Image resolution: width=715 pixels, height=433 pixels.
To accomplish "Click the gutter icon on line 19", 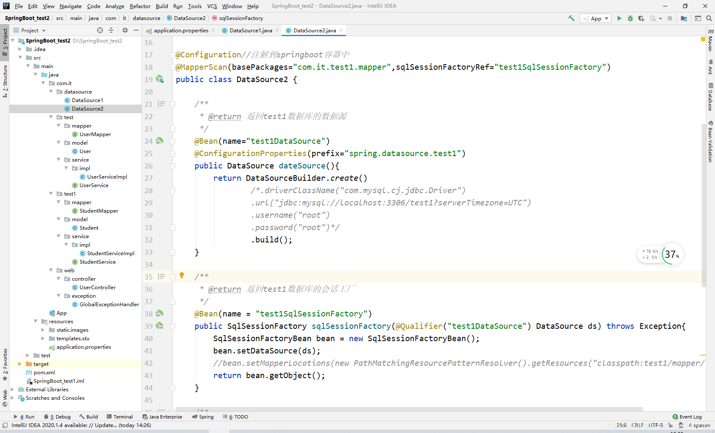I will pos(160,79).
